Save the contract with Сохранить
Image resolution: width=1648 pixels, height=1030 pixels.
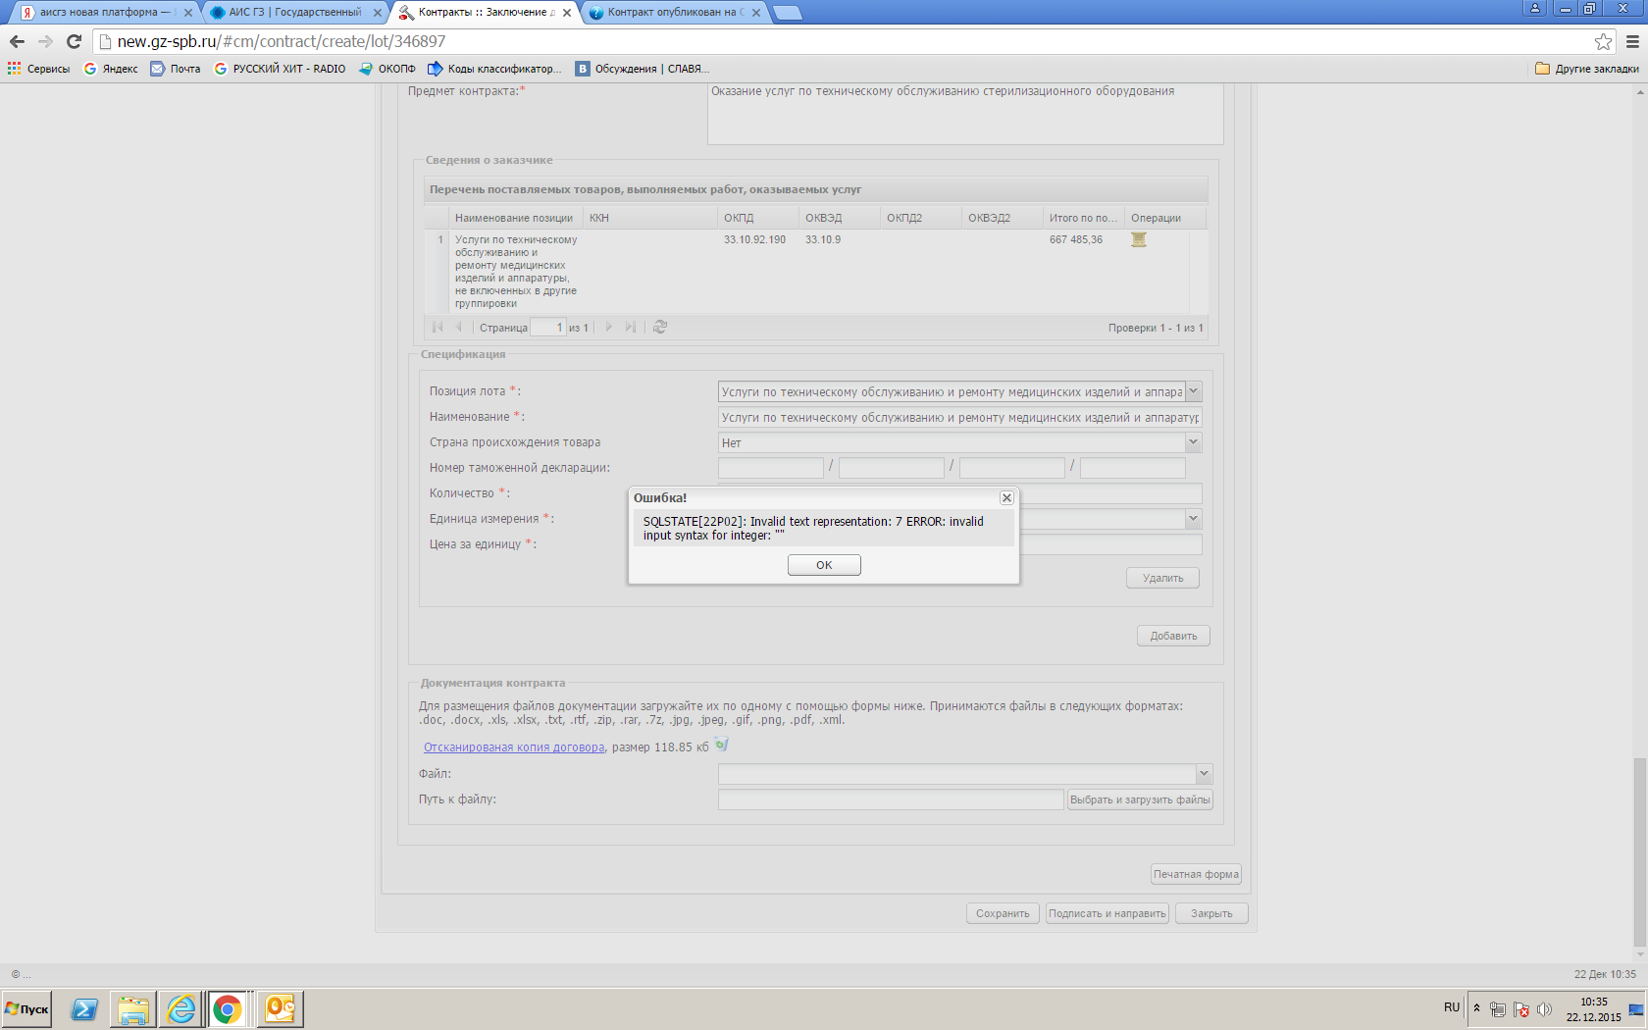[1003, 913]
